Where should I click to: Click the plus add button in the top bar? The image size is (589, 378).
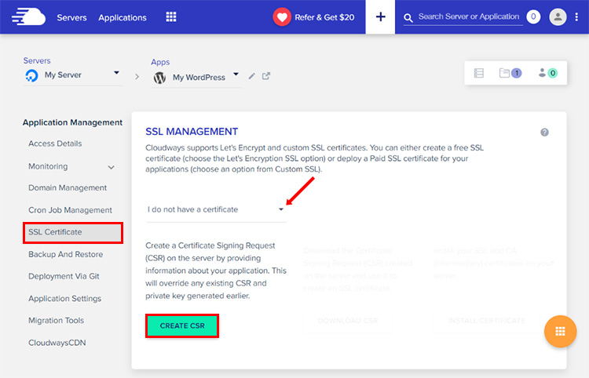(380, 17)
